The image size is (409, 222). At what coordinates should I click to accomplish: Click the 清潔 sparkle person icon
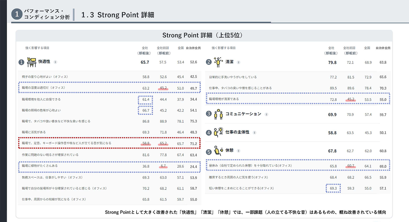coord(219,62)
